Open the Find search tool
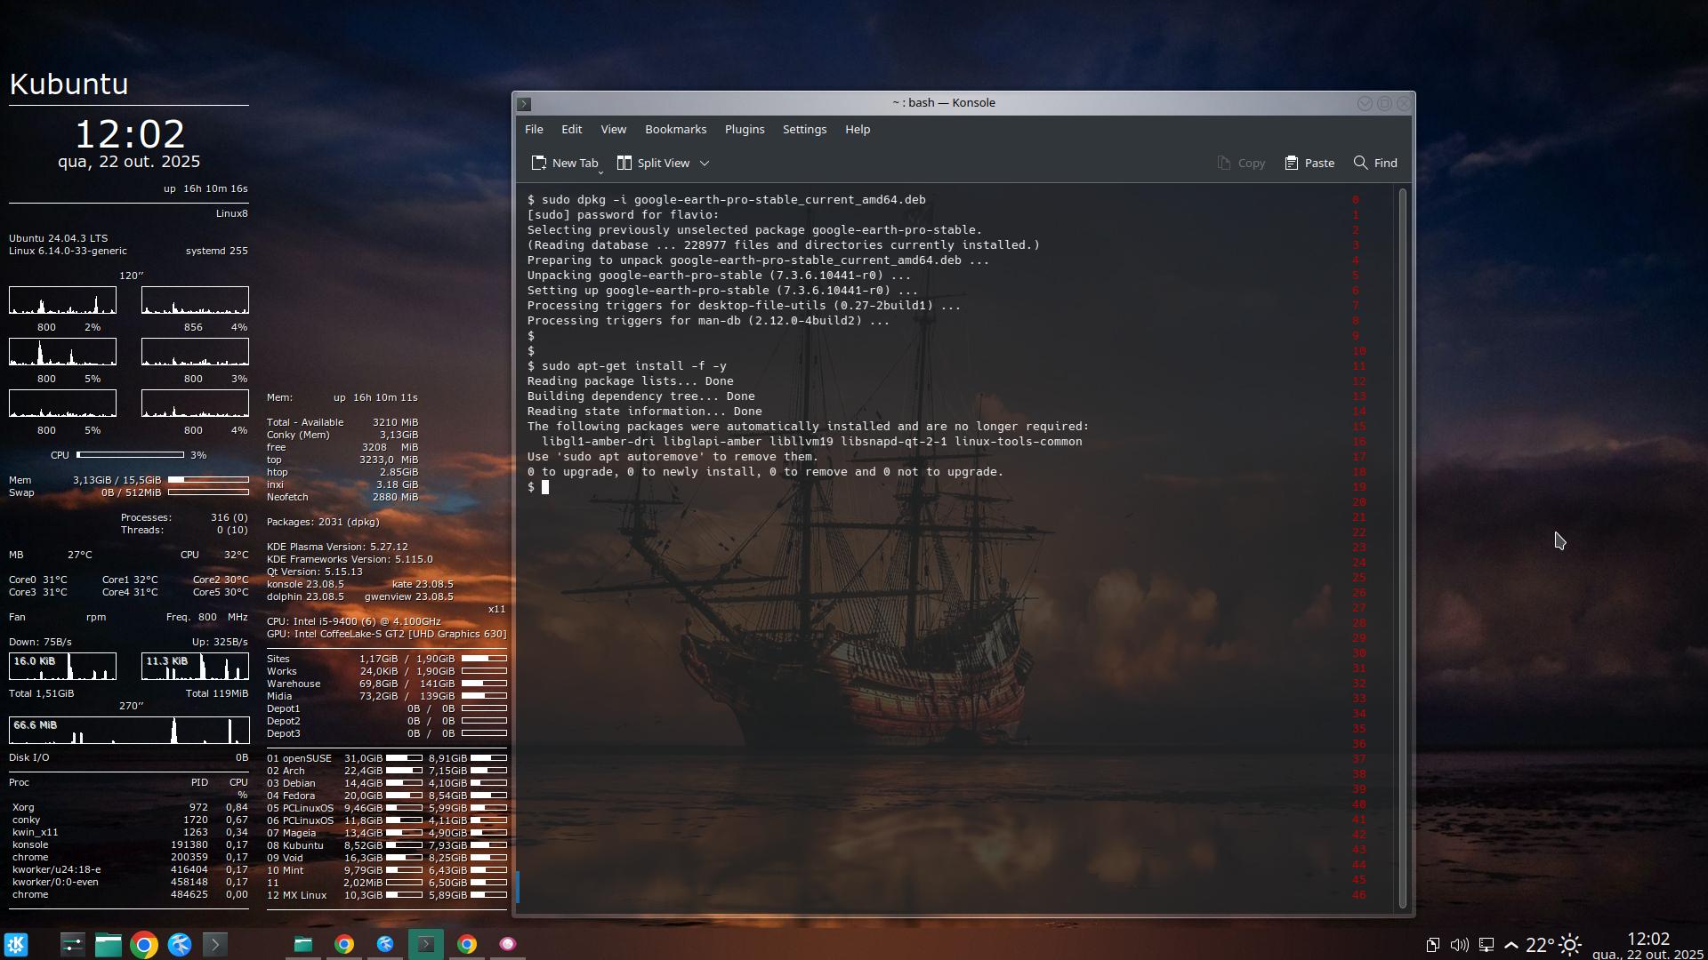Viewport: 1708px width, 960px height. pos(1375,163)
